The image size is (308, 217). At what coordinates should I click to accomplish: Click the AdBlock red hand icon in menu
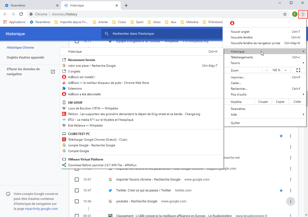tap(232, 23)
